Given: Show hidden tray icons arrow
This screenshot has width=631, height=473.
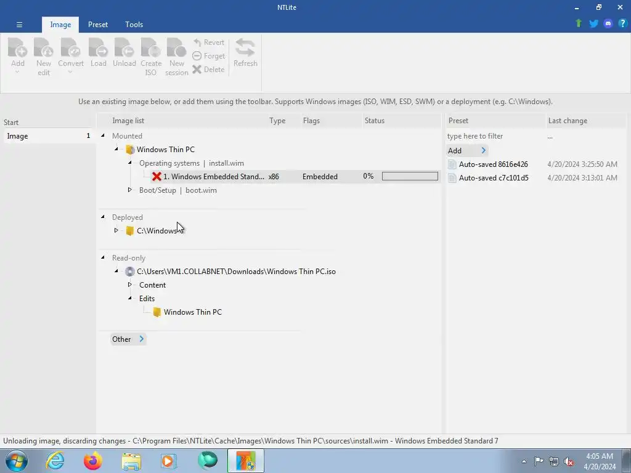Looking at the screenshot, I should pyautogui.click(x=524, y=461).
